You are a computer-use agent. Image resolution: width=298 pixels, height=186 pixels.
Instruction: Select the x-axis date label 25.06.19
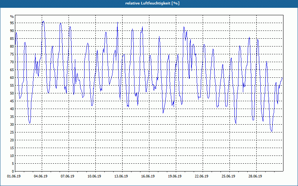tap(228, 176)
